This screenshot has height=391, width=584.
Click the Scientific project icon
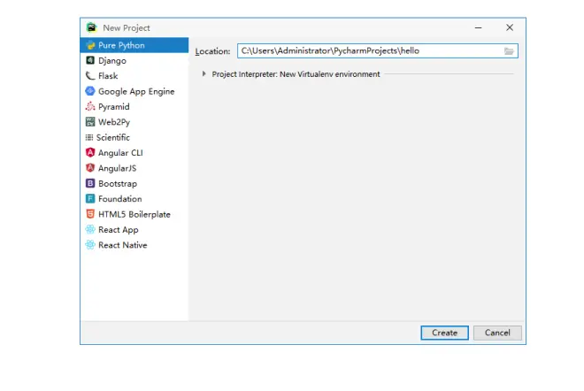89,137
